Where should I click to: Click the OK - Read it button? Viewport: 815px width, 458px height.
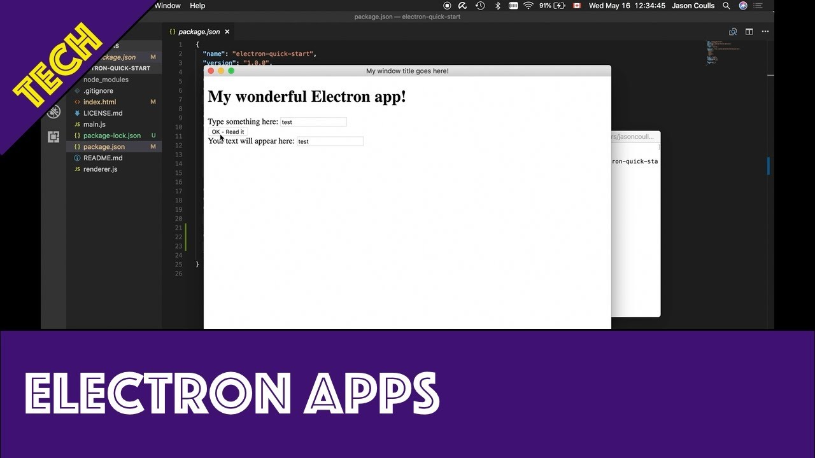click(228, 132)
